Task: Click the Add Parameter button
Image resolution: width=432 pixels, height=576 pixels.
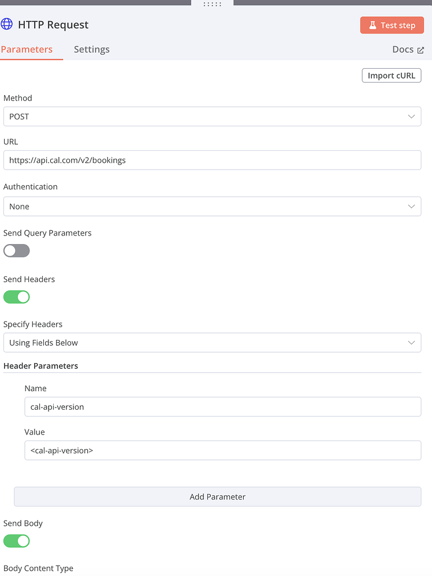Action: [217, 496]
